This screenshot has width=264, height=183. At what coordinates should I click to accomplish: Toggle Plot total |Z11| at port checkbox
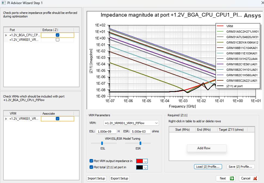click(x=91, y=167)
